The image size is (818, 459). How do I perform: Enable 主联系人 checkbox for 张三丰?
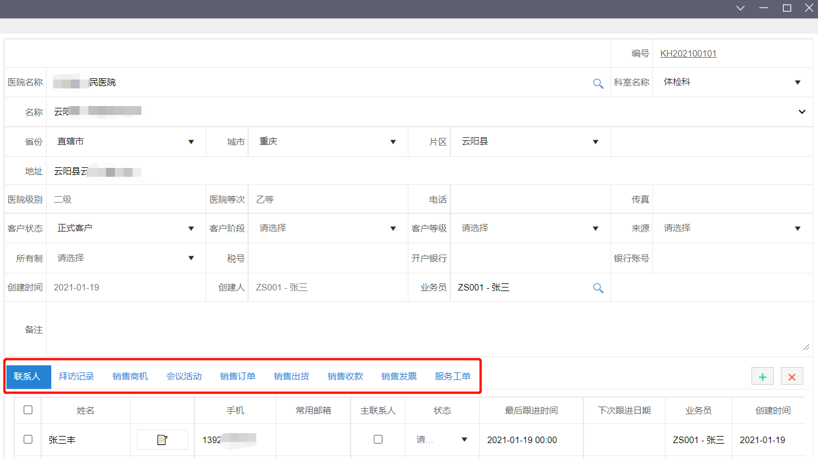[378, 440]
